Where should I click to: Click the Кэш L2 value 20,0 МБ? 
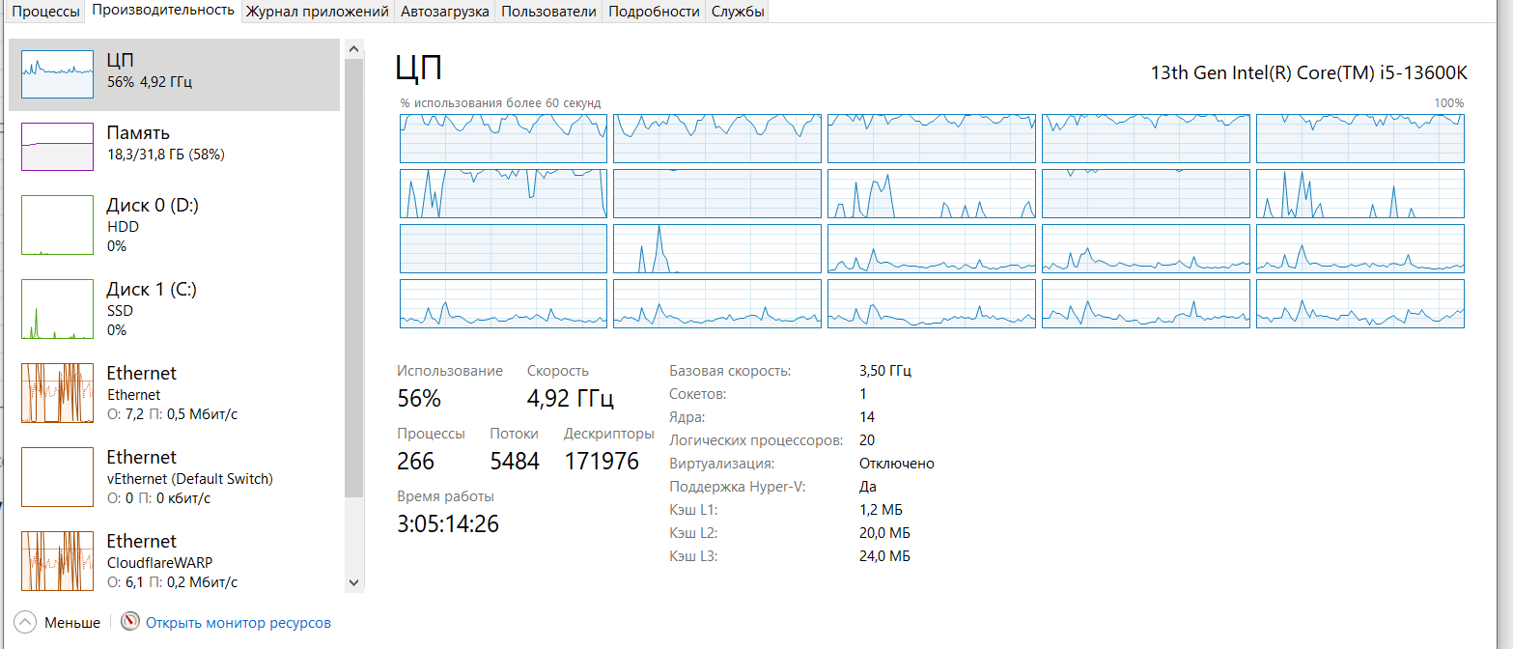(x=884, y=533)
